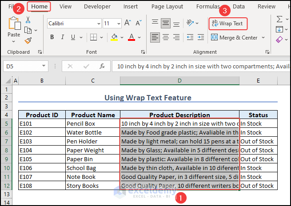Screen dimensions: 291x206
Task: Toggle Wrap Text on selected cells
Action: 227,23
